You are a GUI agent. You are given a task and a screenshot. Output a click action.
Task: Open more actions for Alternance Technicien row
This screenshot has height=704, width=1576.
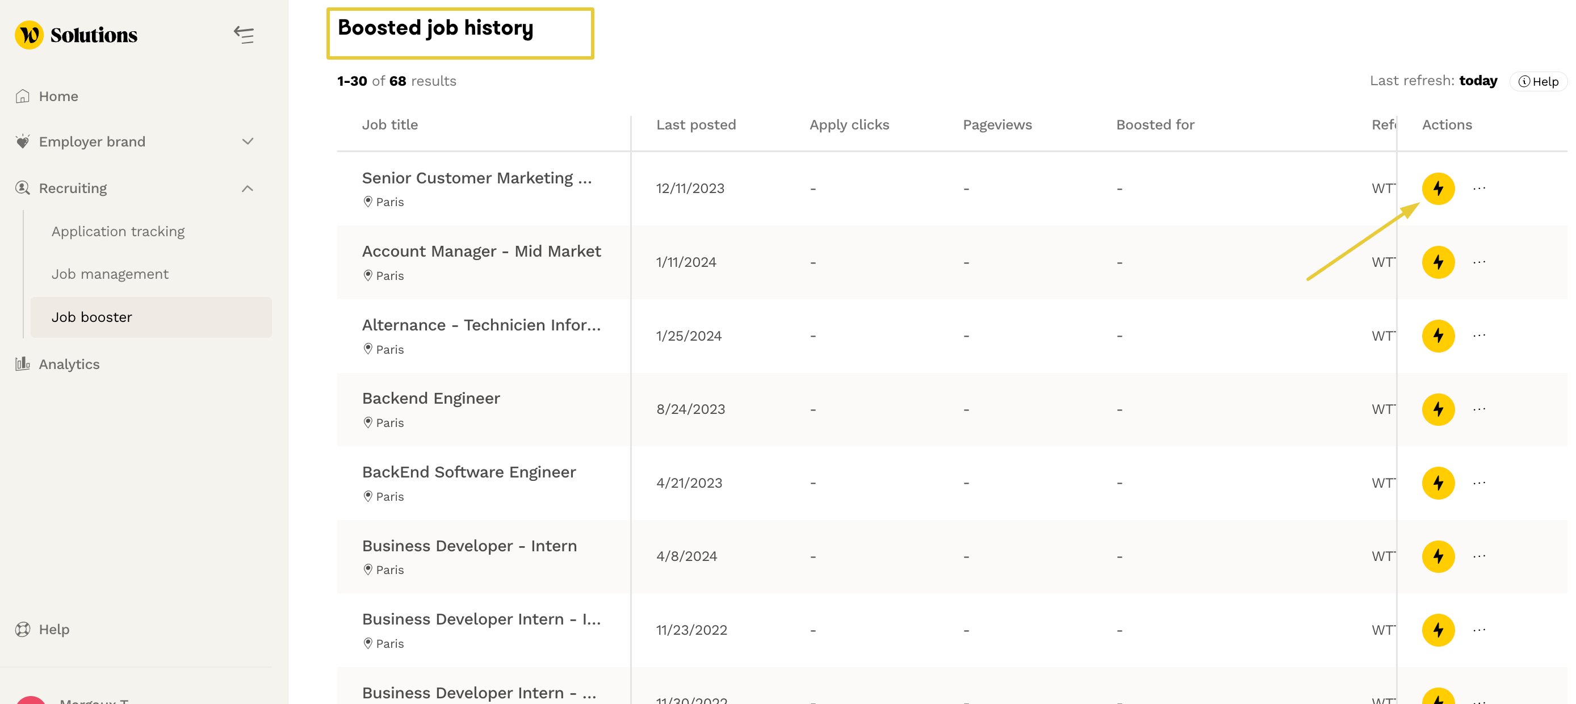1479,335
